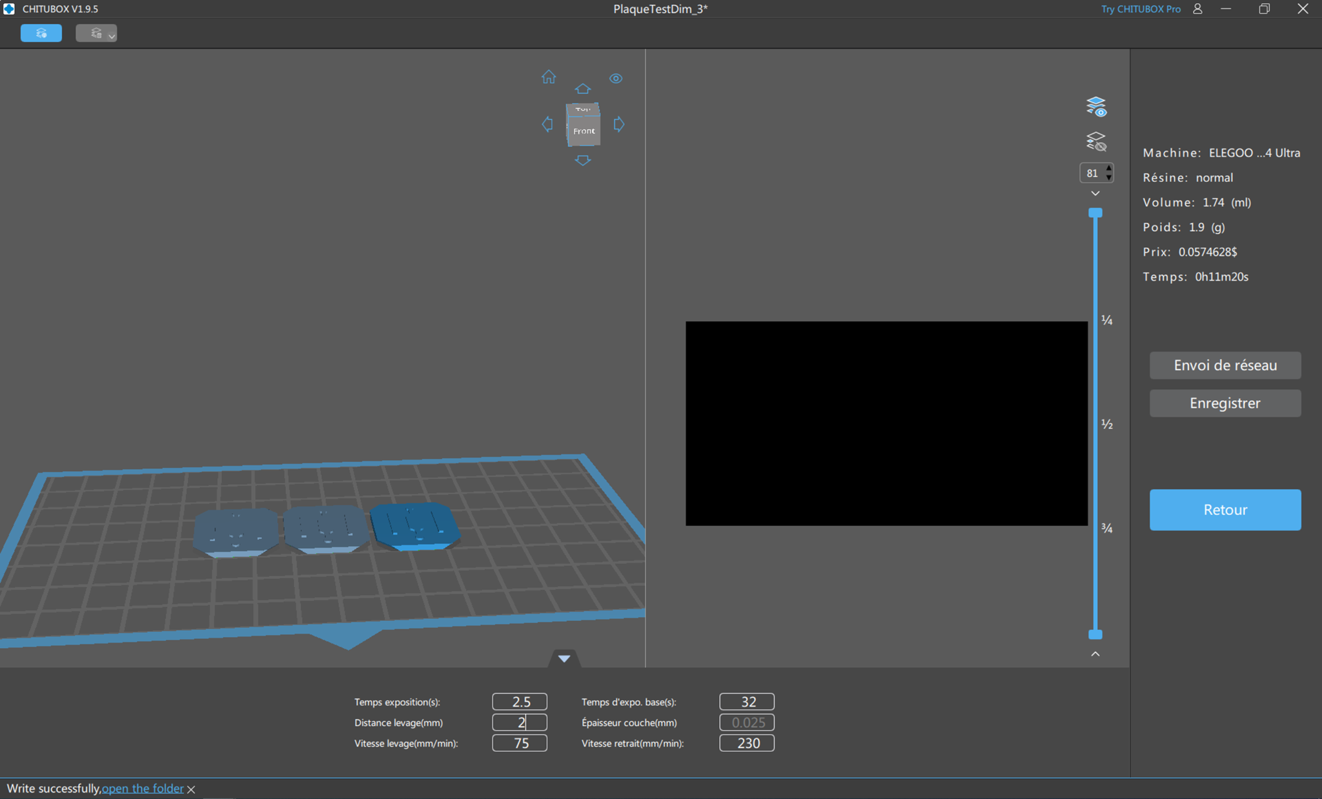Screen dimensions: 1322x799
Task: Select the leftmost plate model
Action: pyautogui.click(x=236, y=532)
